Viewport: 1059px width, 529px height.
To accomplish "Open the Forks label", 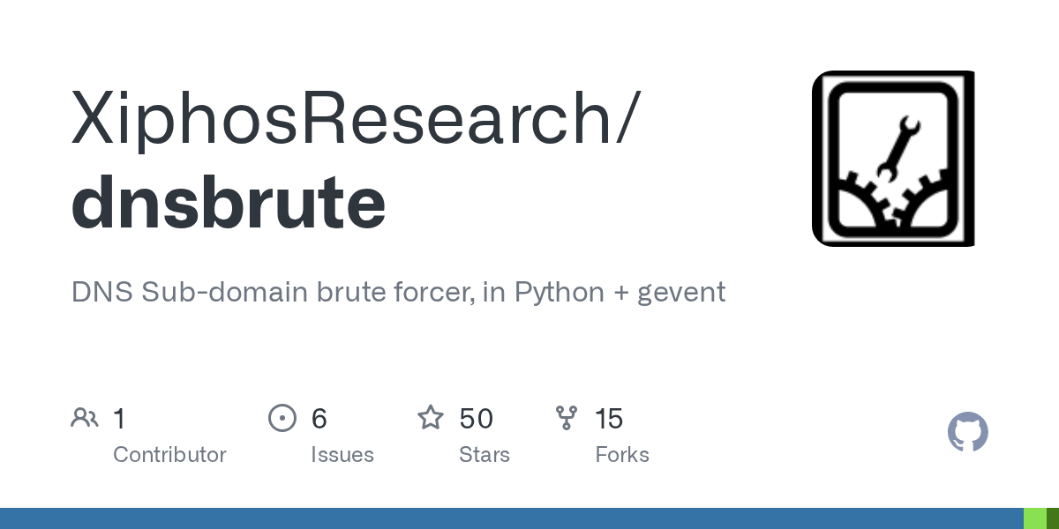I will click(622, 455).
